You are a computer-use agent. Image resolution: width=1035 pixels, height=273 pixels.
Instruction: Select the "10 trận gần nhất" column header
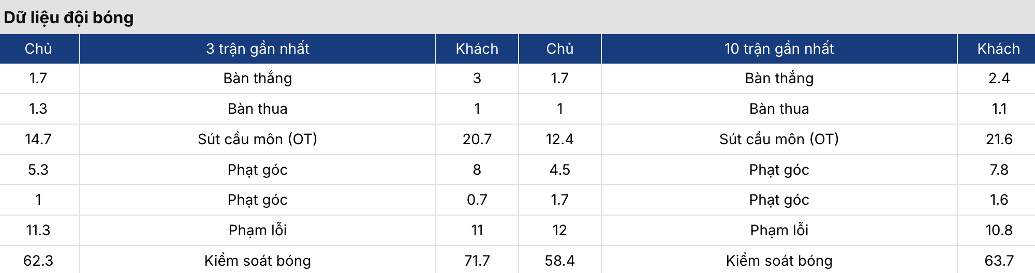click(779, 49)
